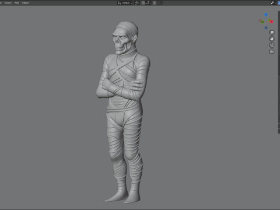Image resolution: width=280 pixels, height=210 pixels.
Task: Click the zoom magnifier viewport button
Action: point(272,33)
